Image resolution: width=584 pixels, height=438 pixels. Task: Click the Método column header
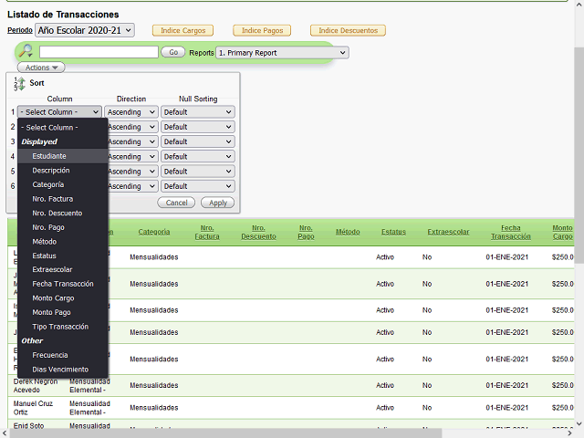point(348,232)
